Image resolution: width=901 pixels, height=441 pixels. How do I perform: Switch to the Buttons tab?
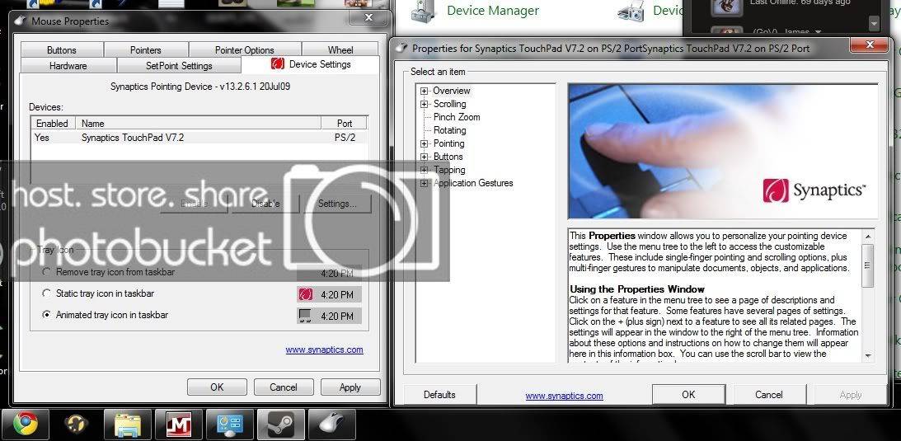coord(62,50)
